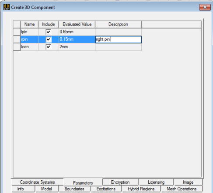Open the Hybrid Regions tab
The height and width of the screenshot is (193, 213).
tap(141, 189)
